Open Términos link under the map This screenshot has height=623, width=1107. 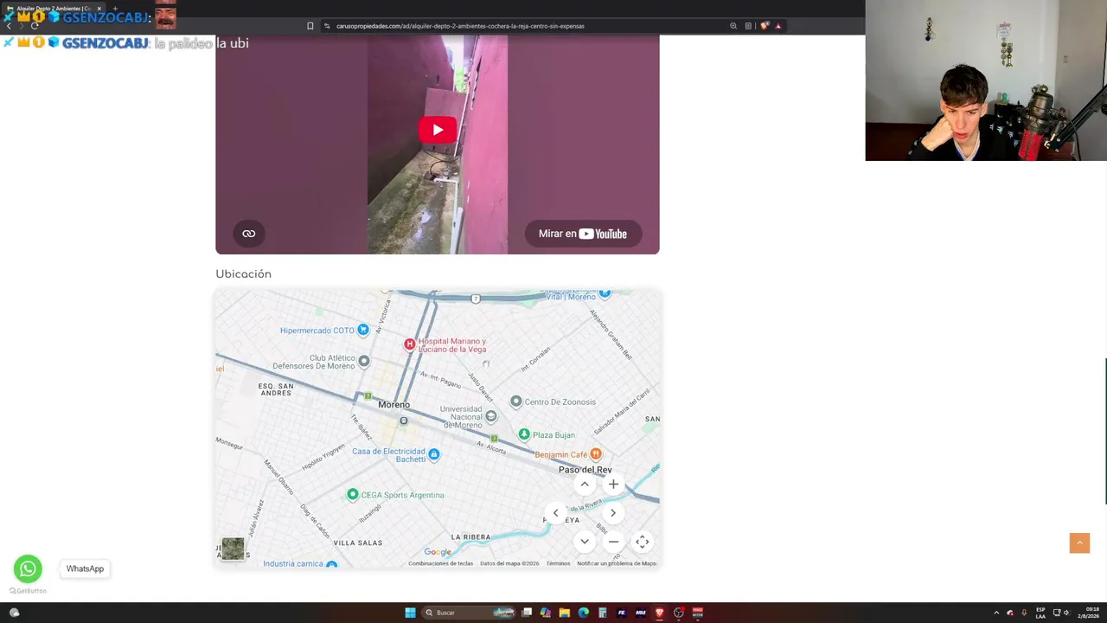pos(558,563)
